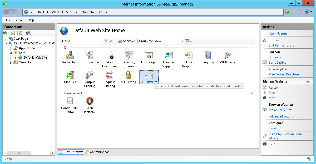Select the MIME Types icon

tap(228, 58)
